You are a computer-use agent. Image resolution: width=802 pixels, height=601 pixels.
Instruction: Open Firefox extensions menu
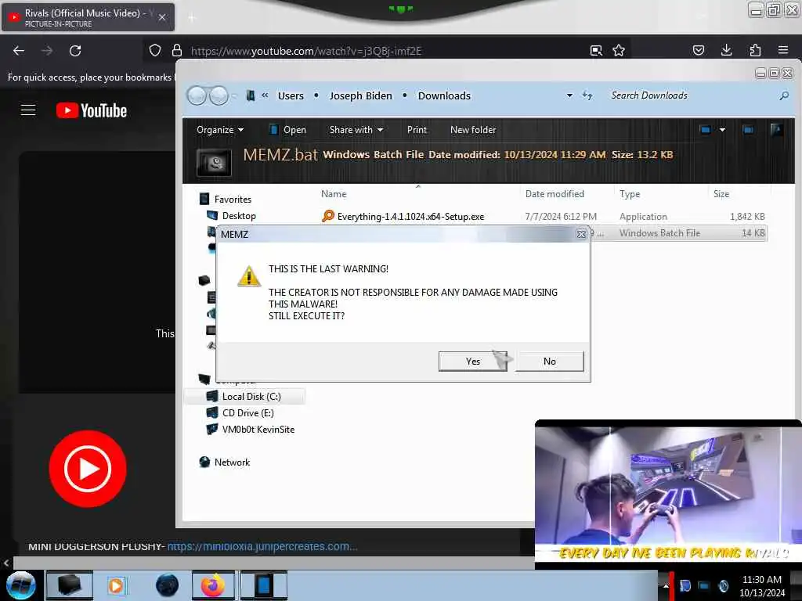[755, 50]
